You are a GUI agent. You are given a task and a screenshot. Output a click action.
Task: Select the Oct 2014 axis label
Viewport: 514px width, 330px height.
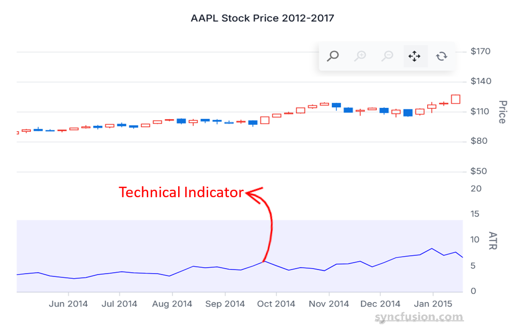[x=276, y=304]
